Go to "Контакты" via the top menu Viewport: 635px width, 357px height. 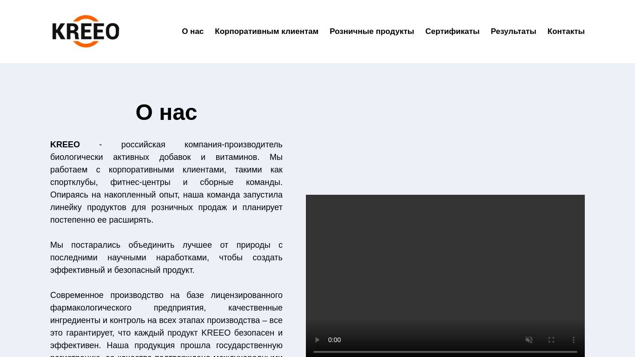tap(566, 31)
